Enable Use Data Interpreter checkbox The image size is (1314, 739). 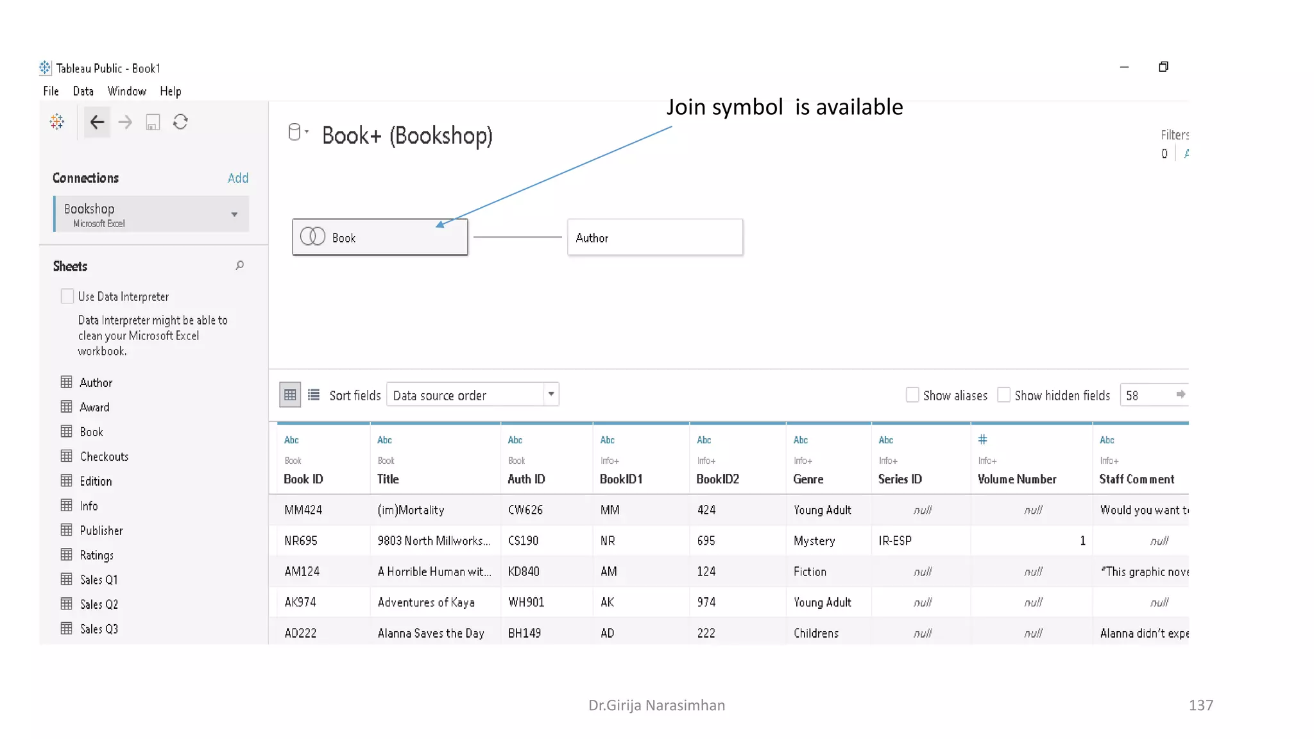pos(67,296)
